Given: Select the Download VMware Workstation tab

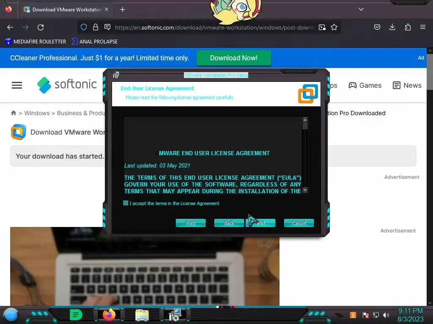Looking at the screenshot, I should pos(66,10).
